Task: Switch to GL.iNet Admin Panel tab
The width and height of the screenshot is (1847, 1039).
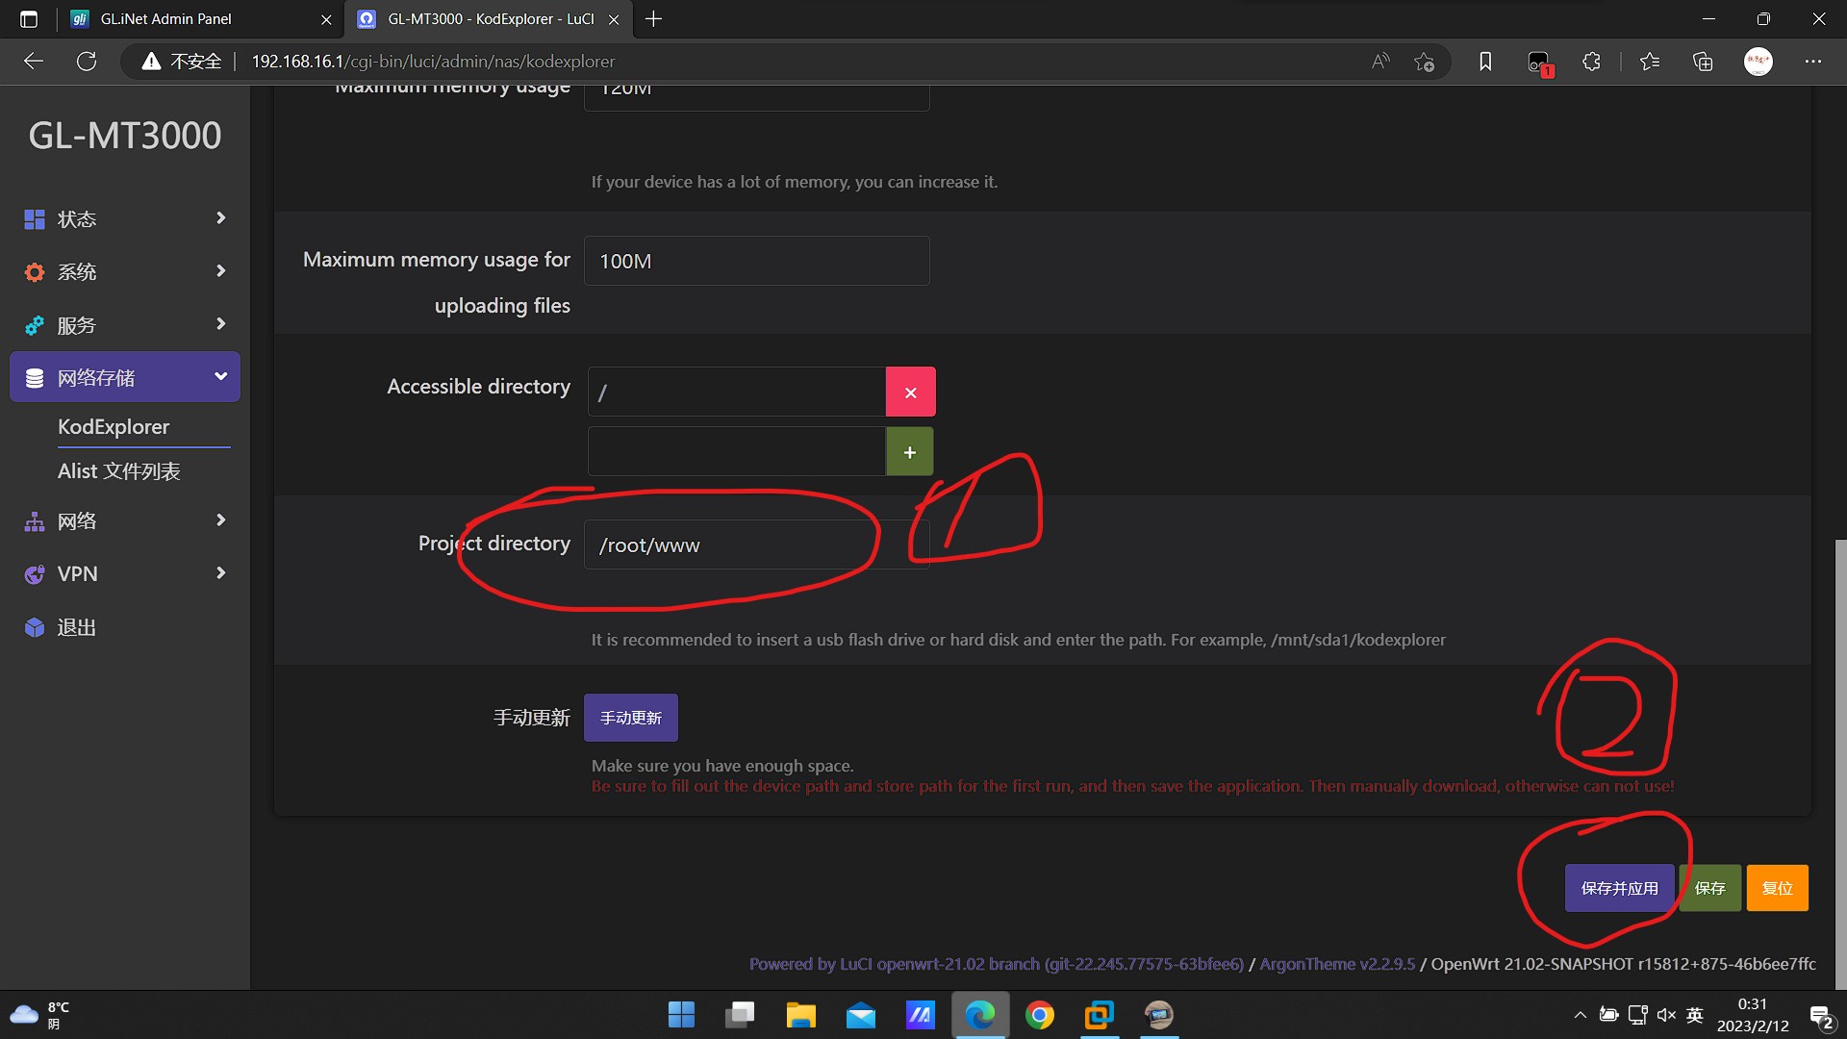Action: [165, 19]
